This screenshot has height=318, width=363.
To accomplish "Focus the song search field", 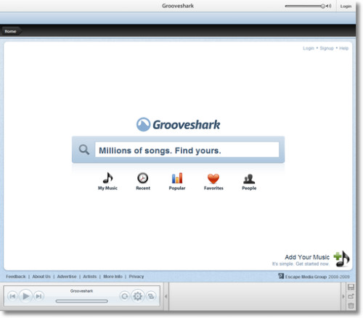I will [x=187, y=150].
